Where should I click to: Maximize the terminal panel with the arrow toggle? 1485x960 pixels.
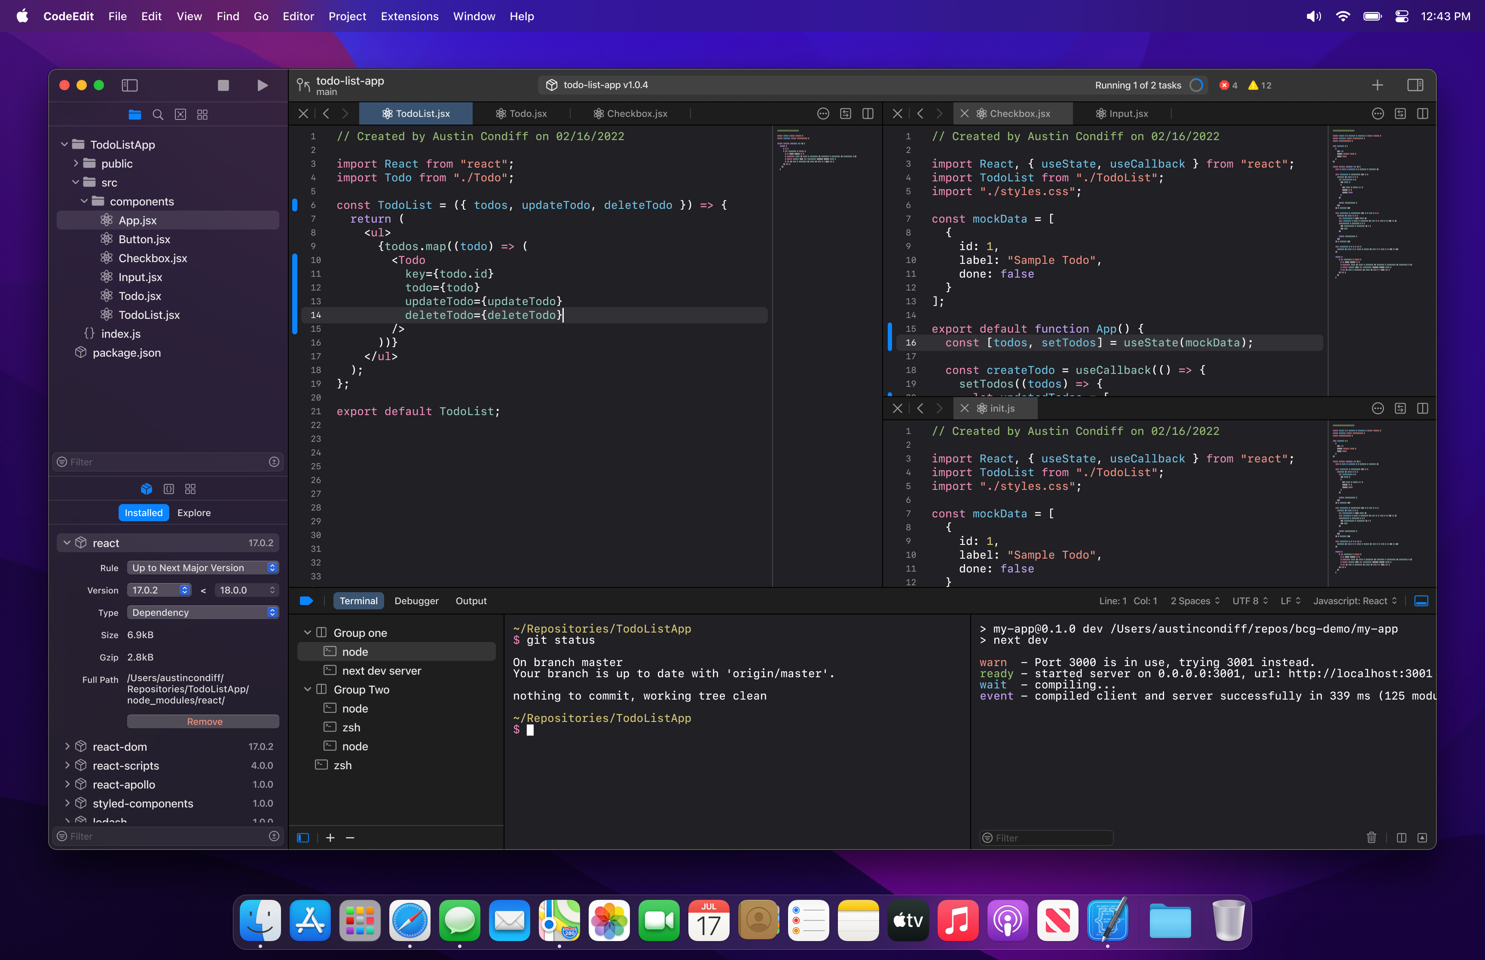[x=1423, y=838]
